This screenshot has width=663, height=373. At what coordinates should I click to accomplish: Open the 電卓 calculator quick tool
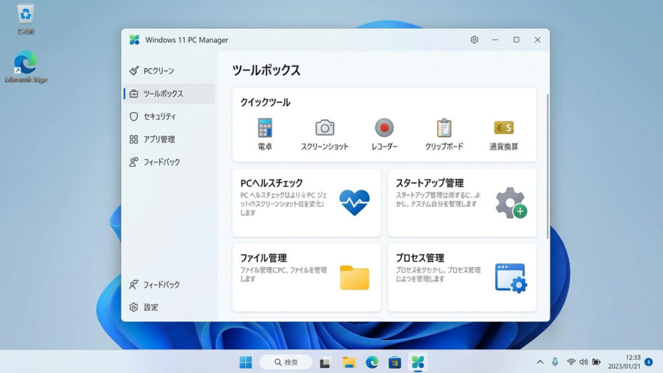click(x=264, y=134)
